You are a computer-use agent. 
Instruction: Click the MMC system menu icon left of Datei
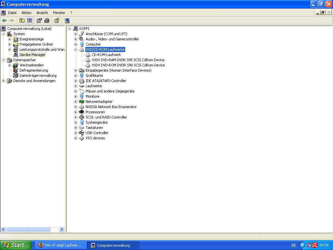point(3,13)
